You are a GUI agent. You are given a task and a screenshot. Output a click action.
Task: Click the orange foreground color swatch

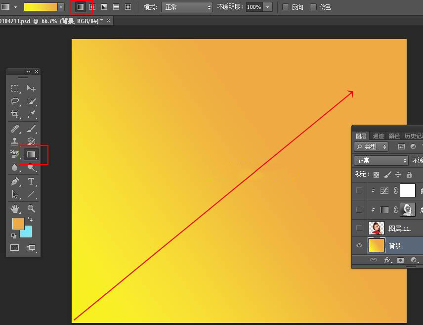coord(18,224)
